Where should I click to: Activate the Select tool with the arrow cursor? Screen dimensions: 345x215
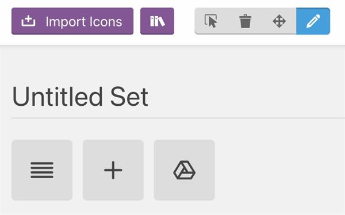211,21
